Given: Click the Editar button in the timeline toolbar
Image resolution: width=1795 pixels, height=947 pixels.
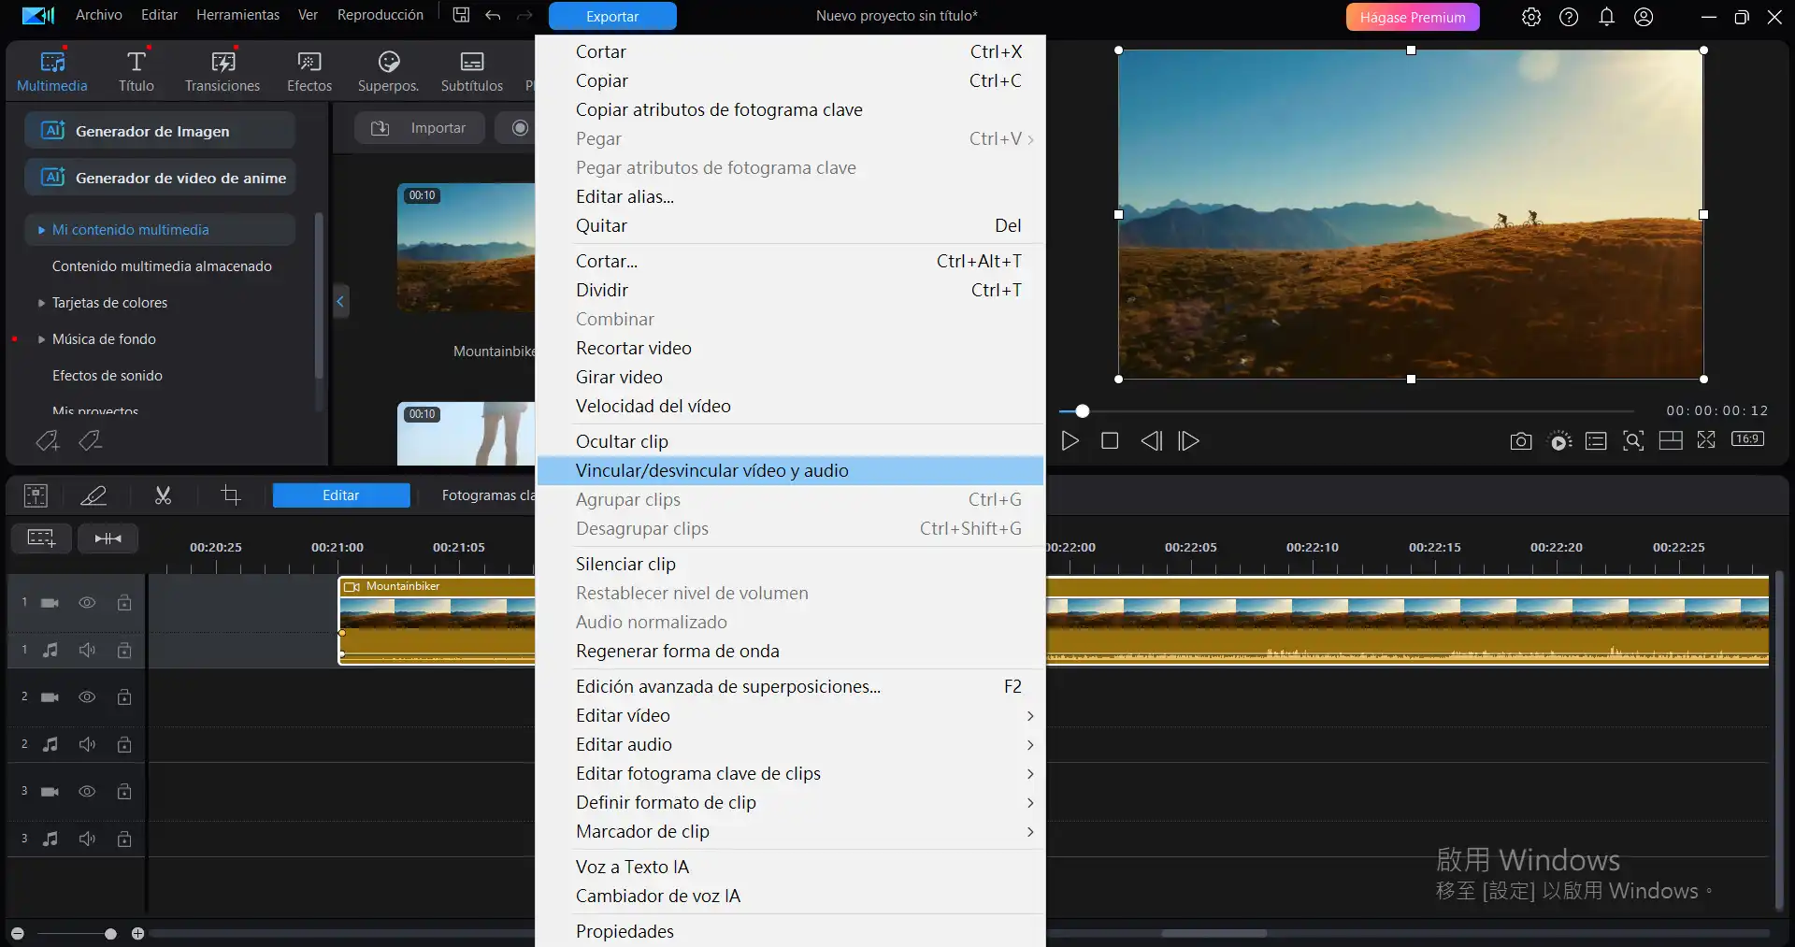Looking at the screenshot, I should click(x=341, y=495).
